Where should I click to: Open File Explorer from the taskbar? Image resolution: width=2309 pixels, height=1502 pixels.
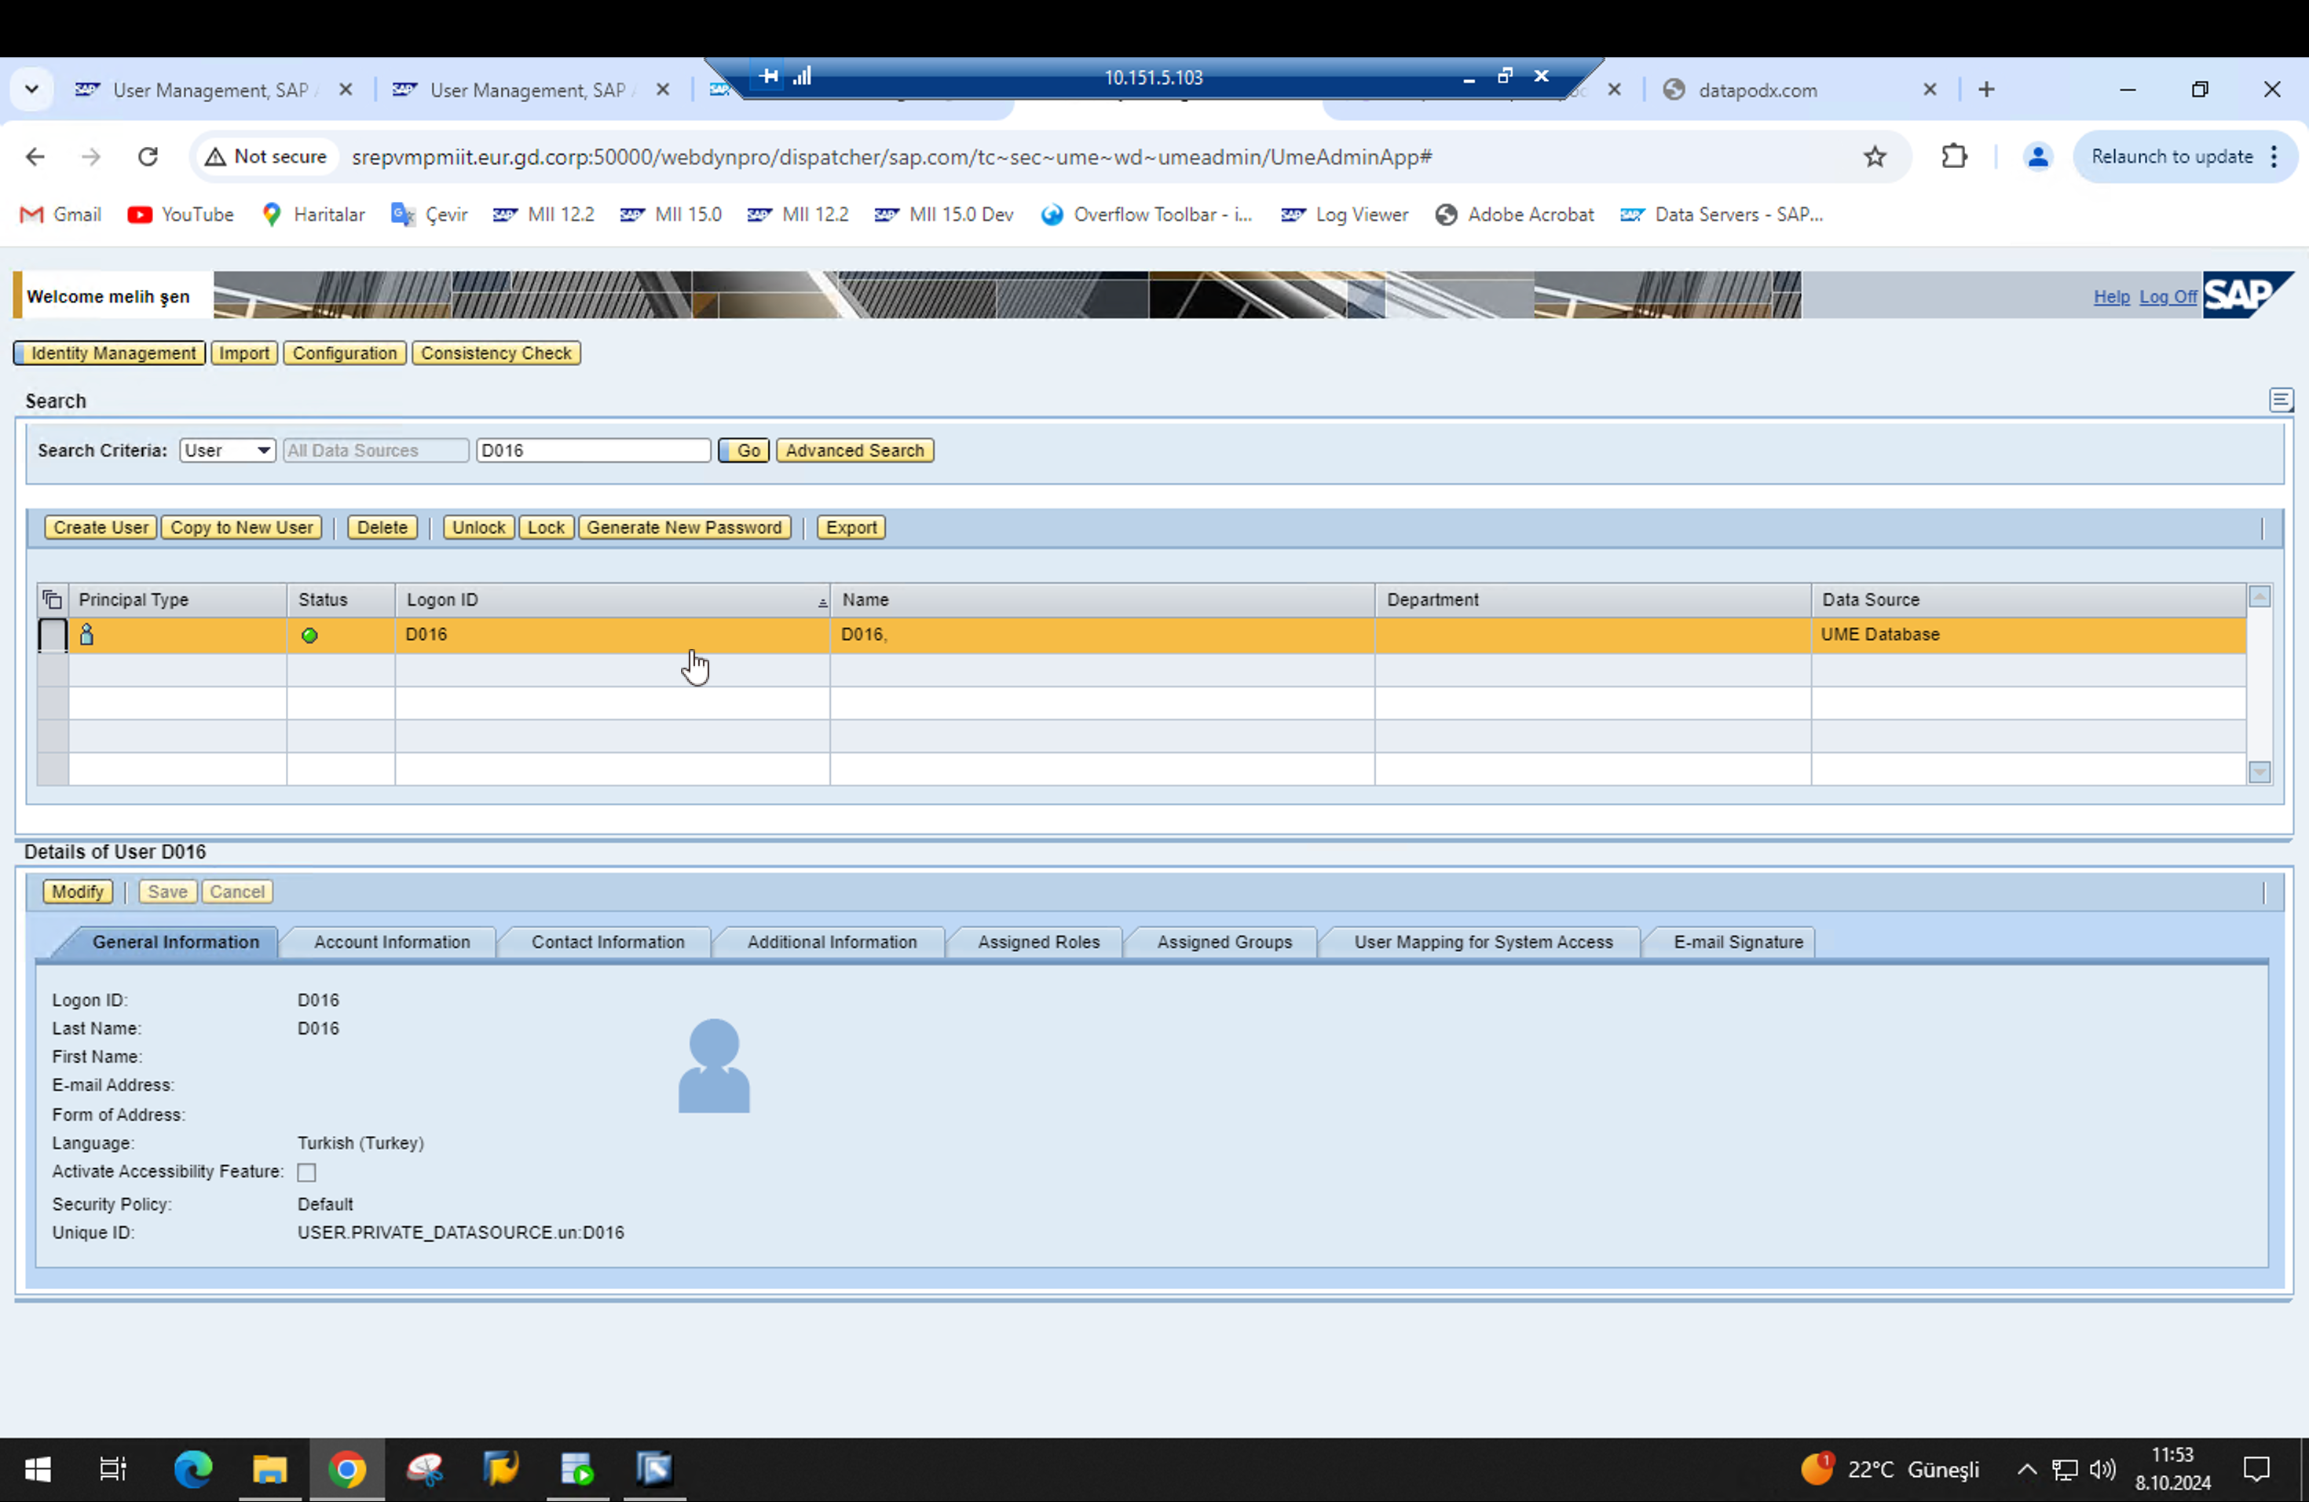[x=269, y=1469]
